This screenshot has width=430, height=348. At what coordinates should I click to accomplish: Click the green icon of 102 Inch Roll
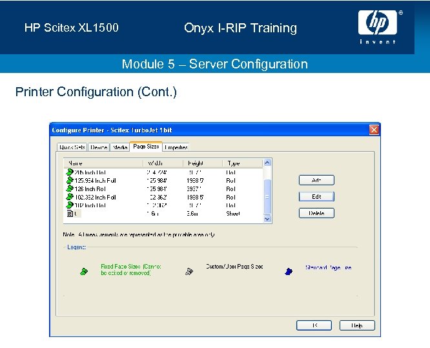70,205
